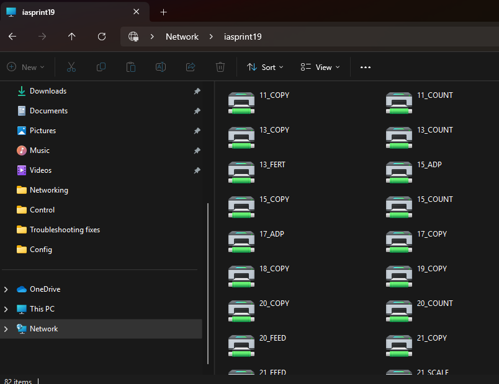
Task: Select the 17_ADP printer icon
Action: (x=241, y=242)
